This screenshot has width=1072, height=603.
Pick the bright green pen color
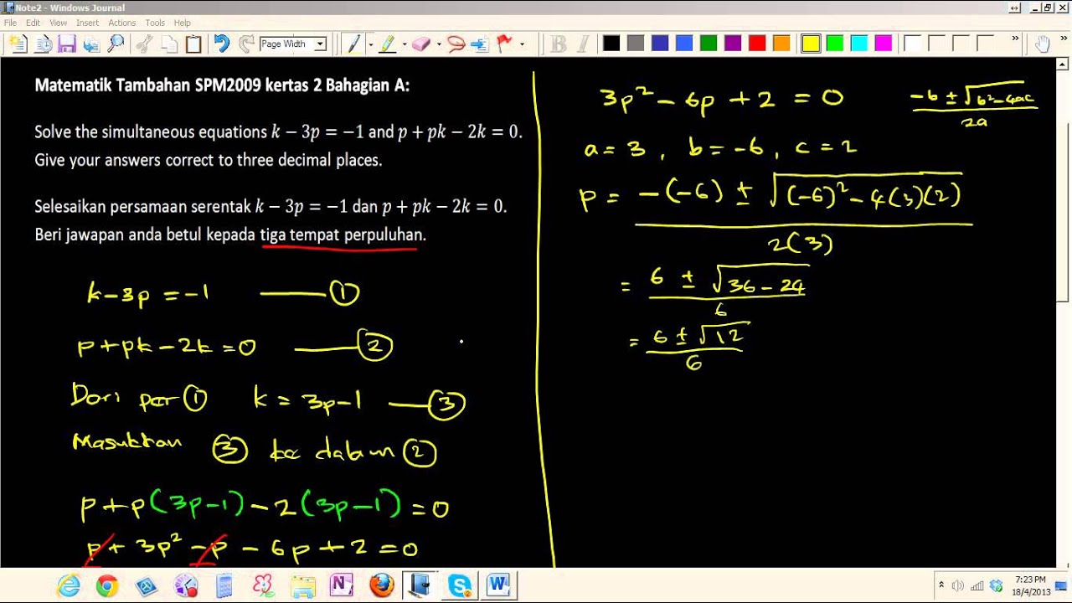(x=835, y=44)
